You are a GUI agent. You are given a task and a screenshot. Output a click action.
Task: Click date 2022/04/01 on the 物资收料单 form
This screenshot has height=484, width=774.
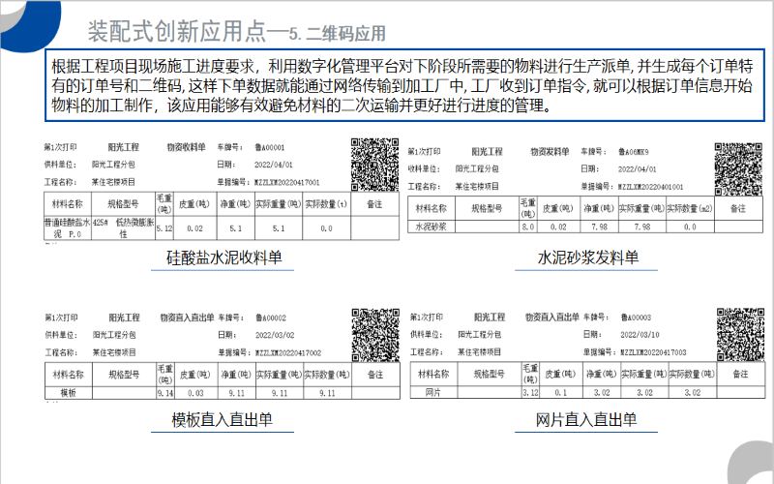point(274,165)
